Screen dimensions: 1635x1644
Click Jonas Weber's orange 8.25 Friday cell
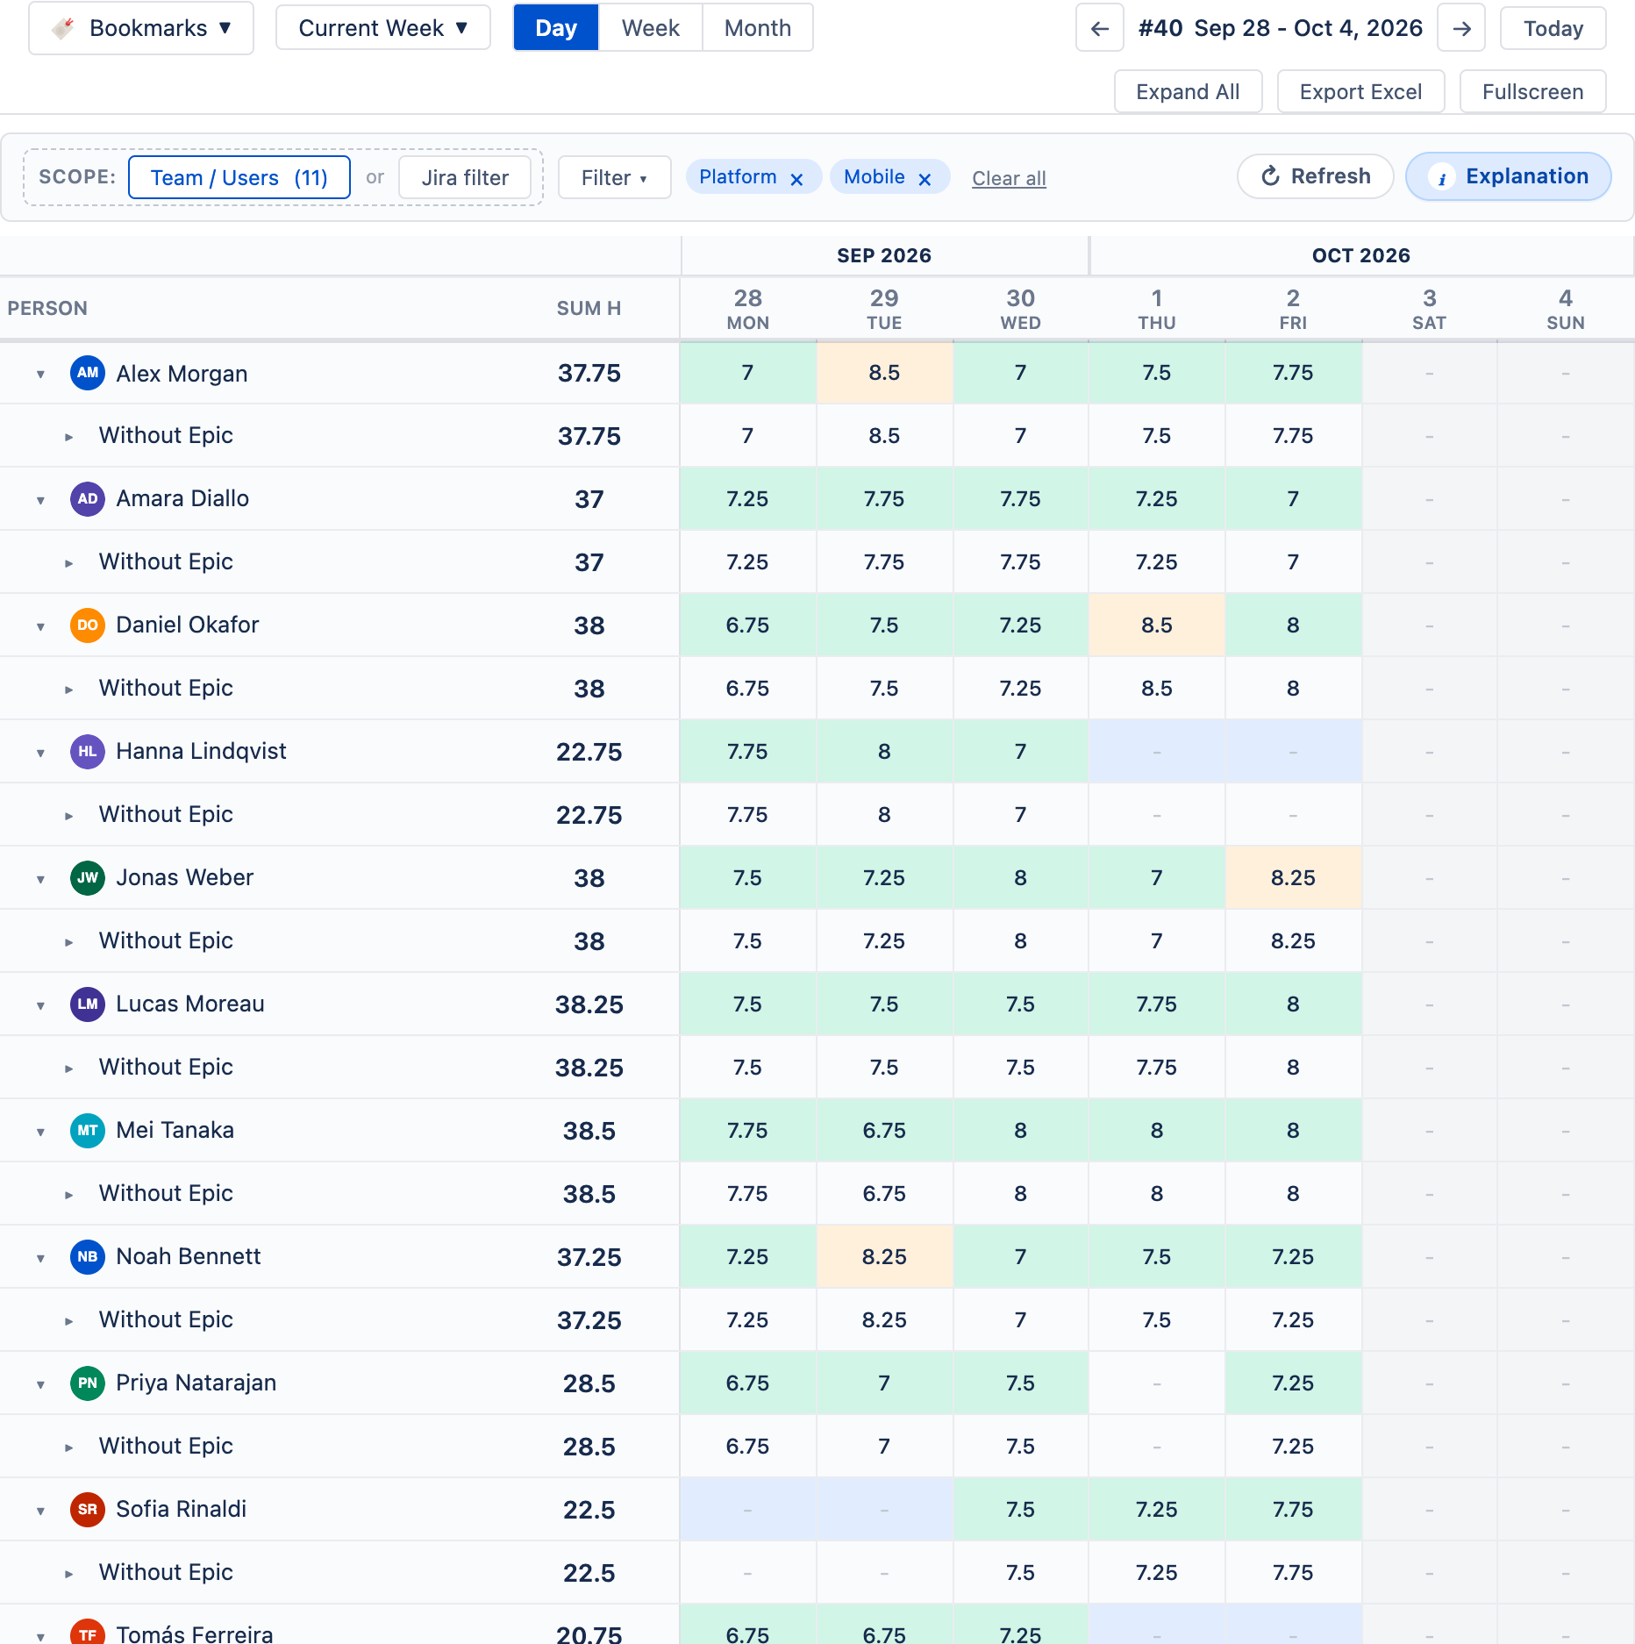(x=1293, y=878)
